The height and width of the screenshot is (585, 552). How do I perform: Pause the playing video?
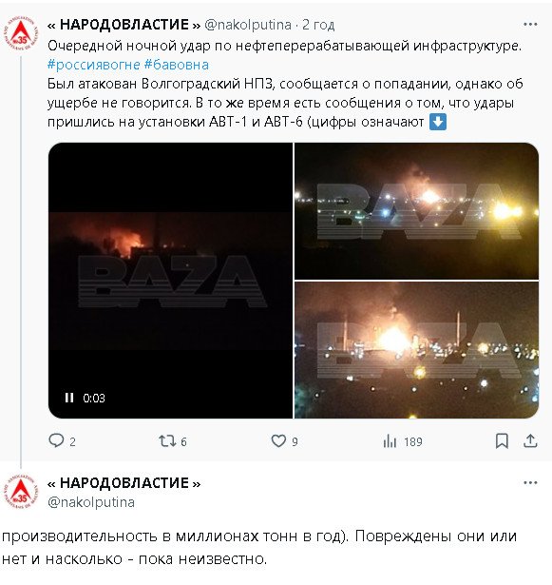[69, 398]
